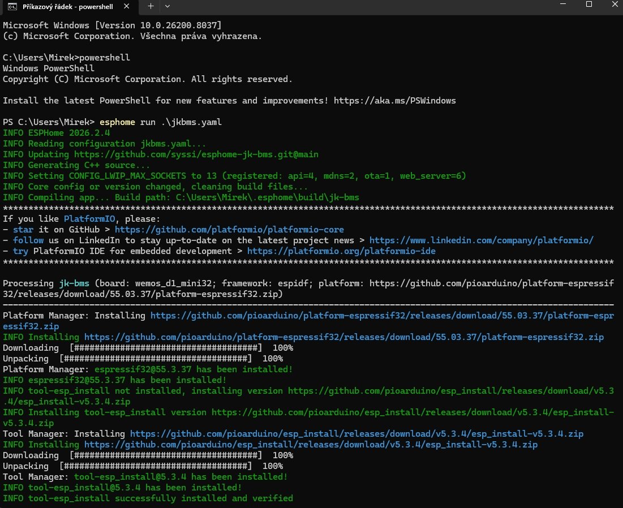Click the 'Compiling app... Build path' line
The height and width of the screenshot is (508, 623).
click(x=181, y=197)
